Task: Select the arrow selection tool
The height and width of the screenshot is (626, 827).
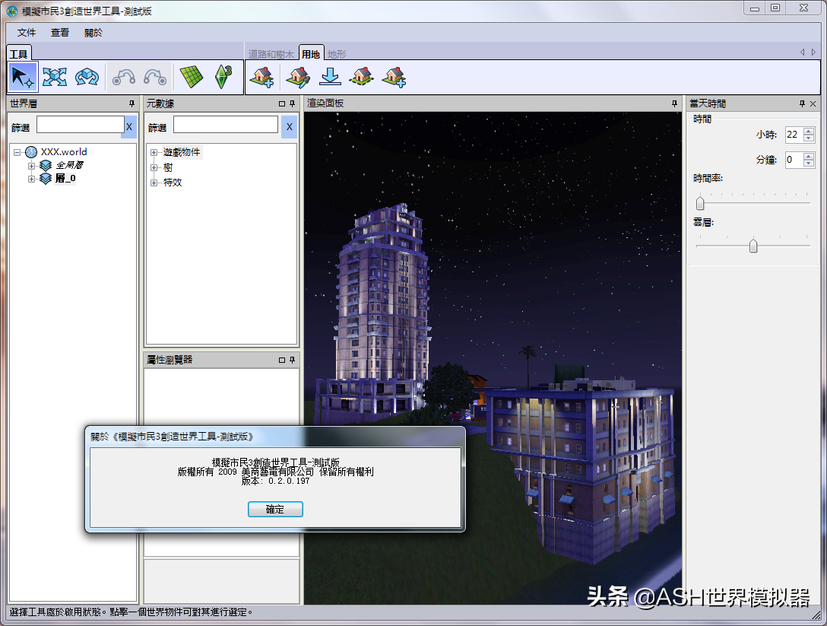Action: pyautogui.click(x=23, y=77)
